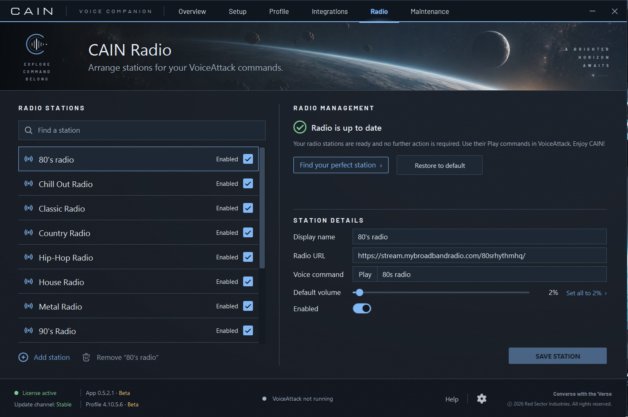Click the Voice command text field
The height and width of the screenshot is (417, 628).
[492, 274]
